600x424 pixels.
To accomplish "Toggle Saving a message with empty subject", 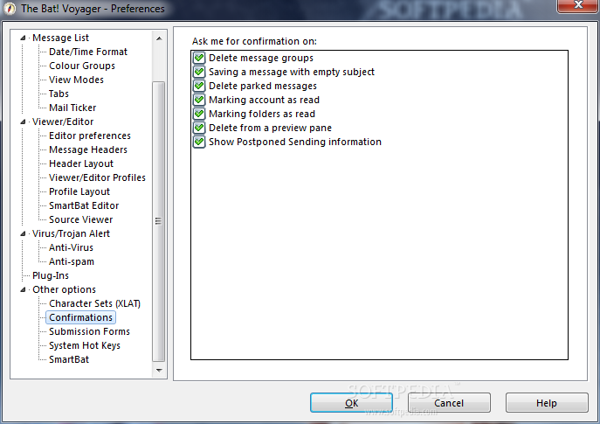I will [x=199, y=72].
